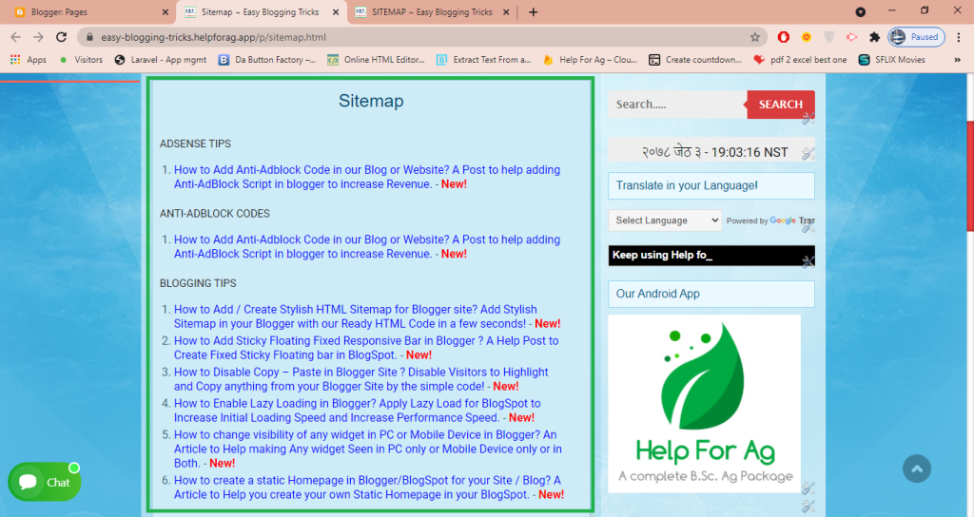
Task: Open Da Button Factory bookmark
Action: 267,60
